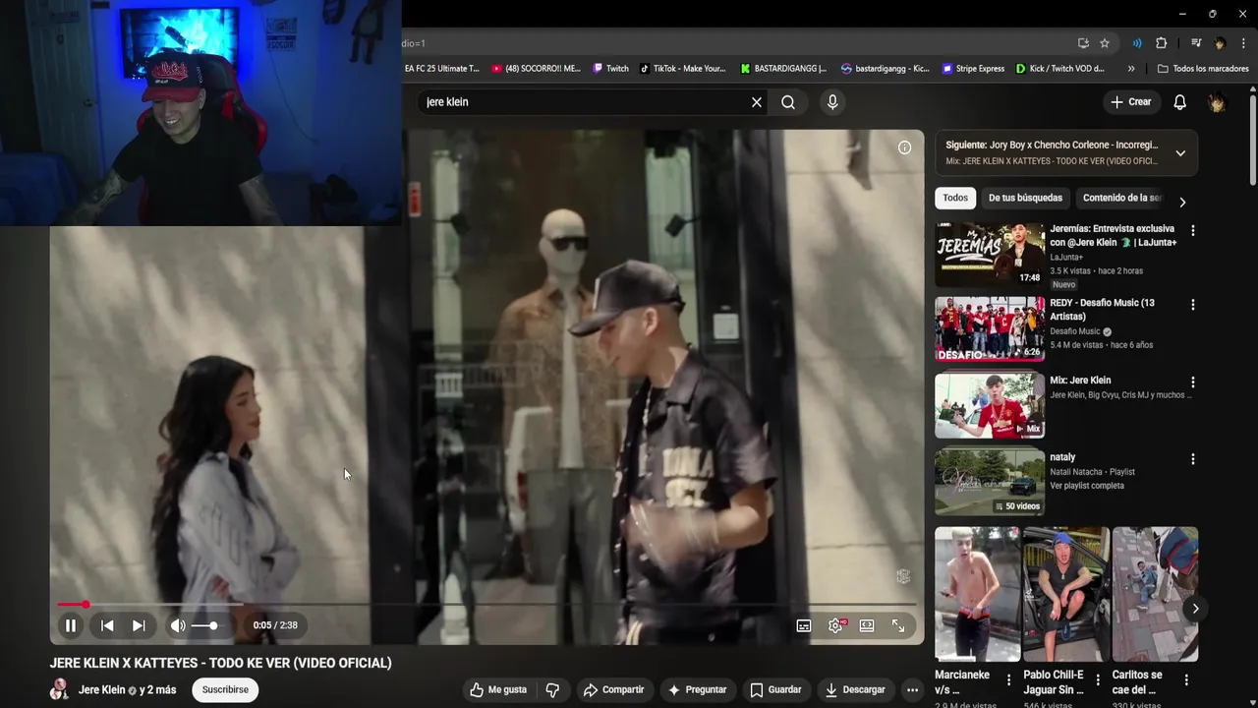Select the De tus búsquedas chip
Viewport: 1258px width, 708px height.
[1025, 198]
